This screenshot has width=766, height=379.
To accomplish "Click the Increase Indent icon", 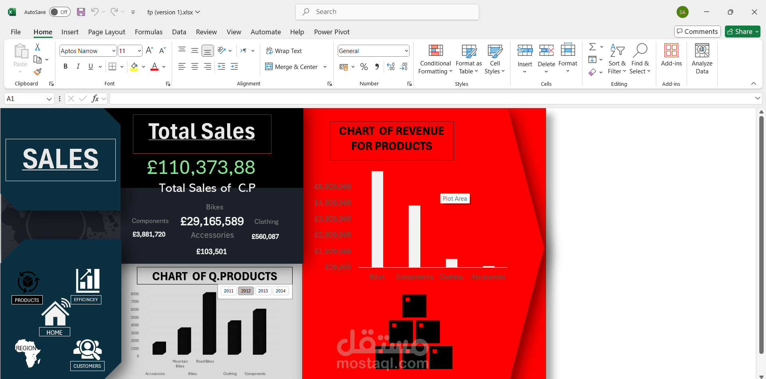I will pos(234,67).
